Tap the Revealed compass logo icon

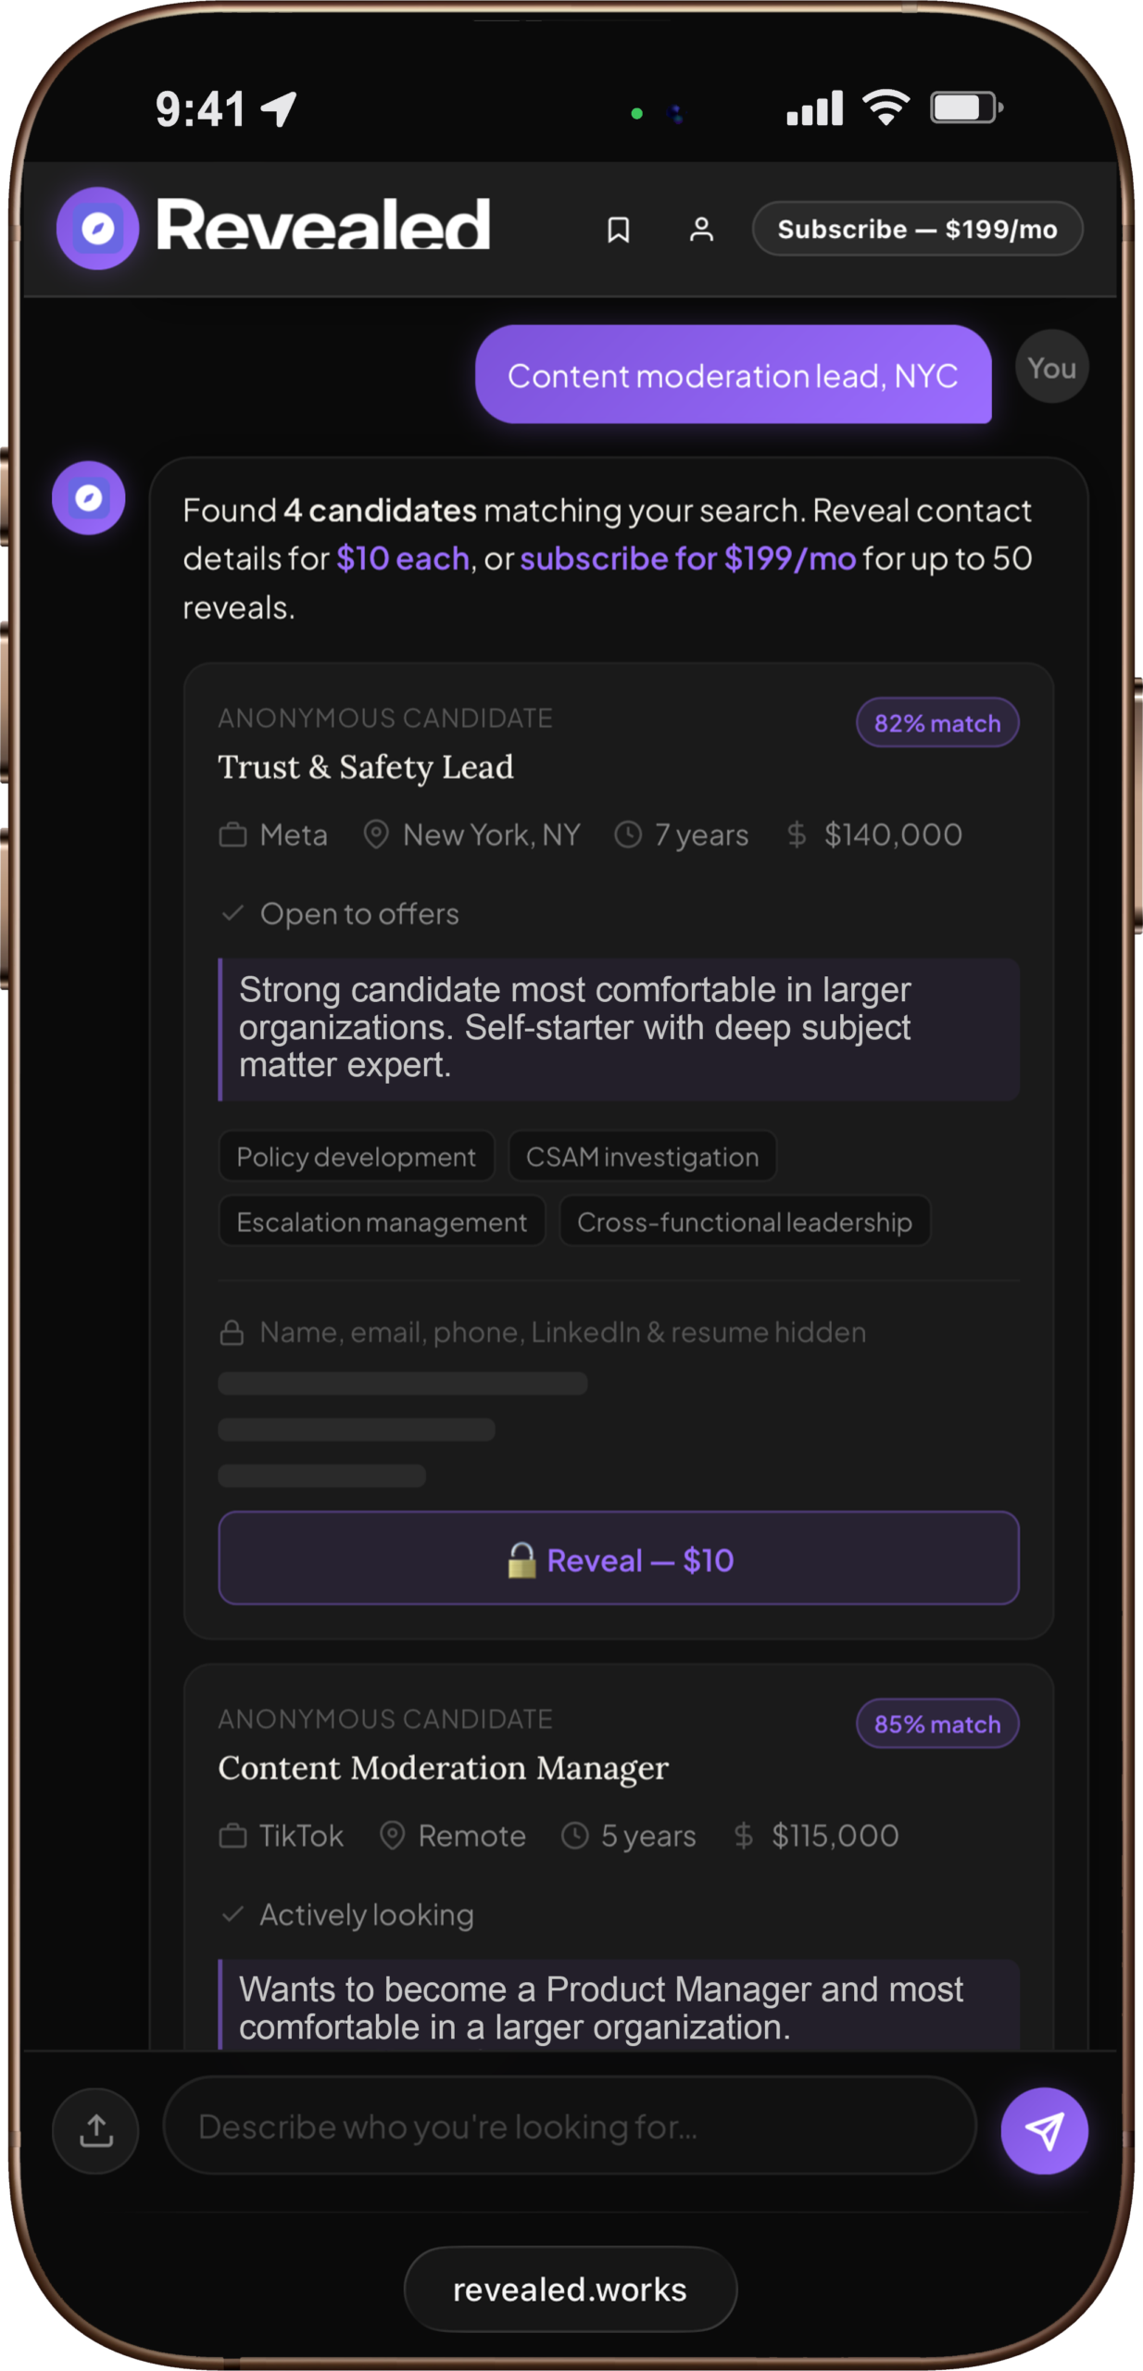point(96,227)
